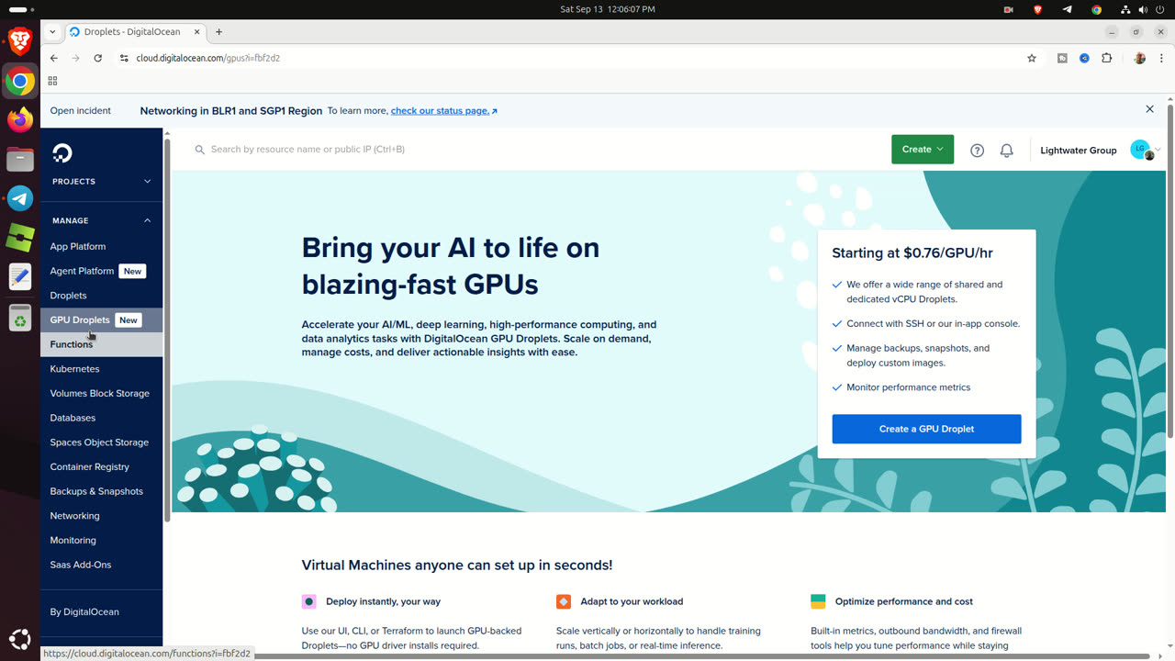Open Telegram from the dock
The height and width of the screenshot is (661, 1175).
[20, 198]
